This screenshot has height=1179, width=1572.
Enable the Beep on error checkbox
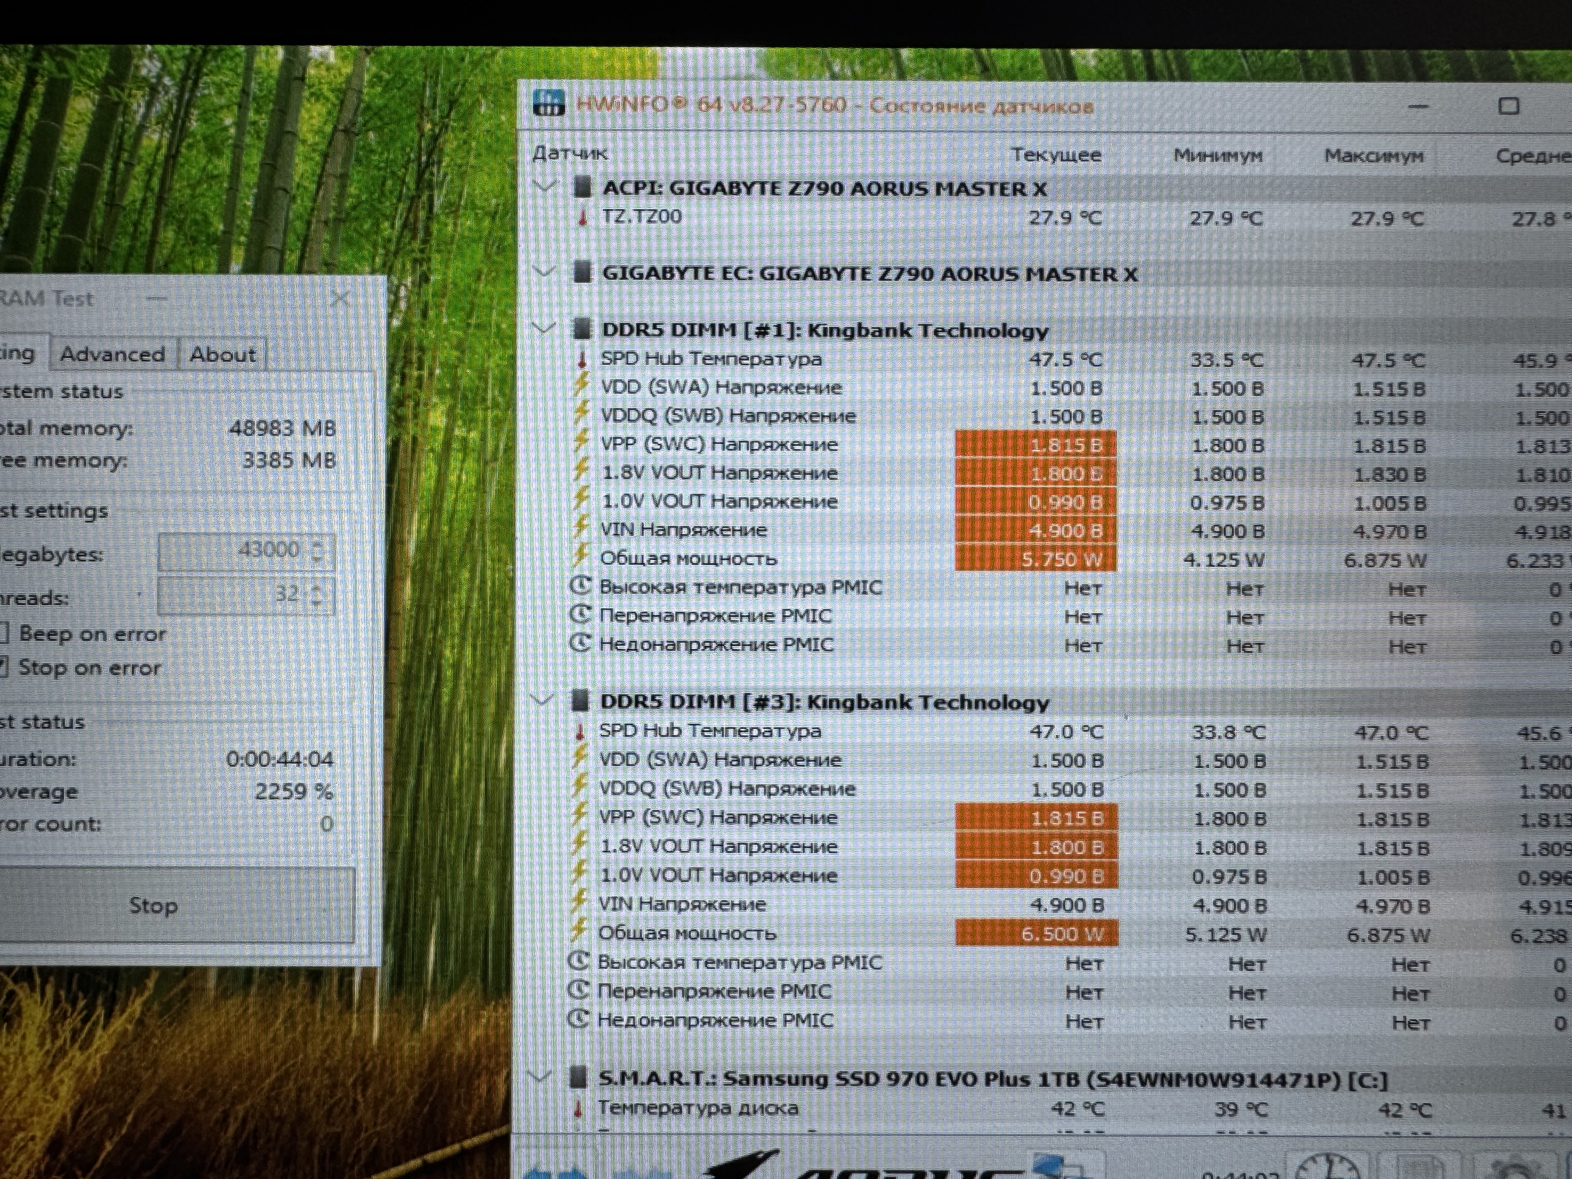pos(4,632)
